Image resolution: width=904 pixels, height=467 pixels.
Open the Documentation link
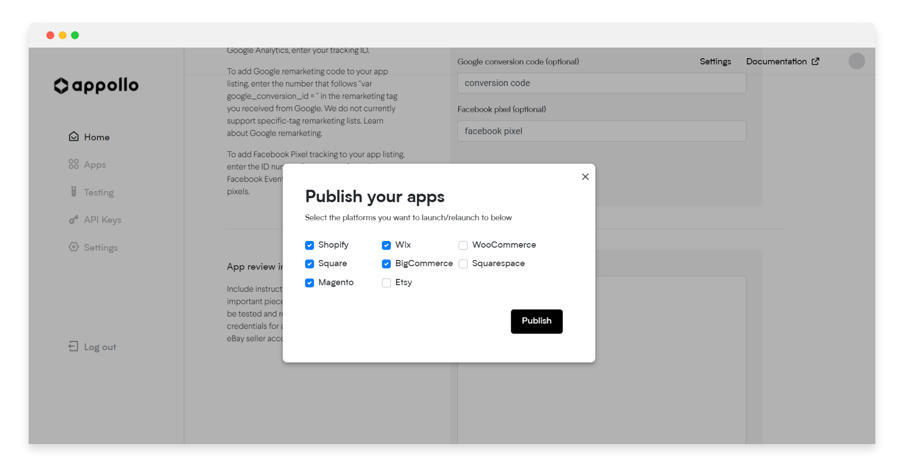point(782,61)
